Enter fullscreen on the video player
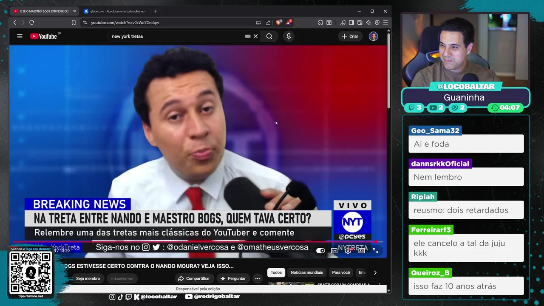 (375, 251)
